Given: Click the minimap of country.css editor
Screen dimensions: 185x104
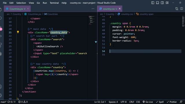Looking at the screenshot, I should point(183,21).
